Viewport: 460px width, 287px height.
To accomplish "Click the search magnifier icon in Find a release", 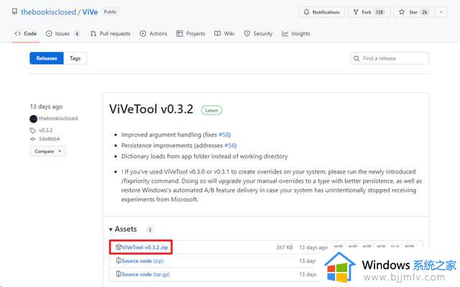I will click(356, 58).
